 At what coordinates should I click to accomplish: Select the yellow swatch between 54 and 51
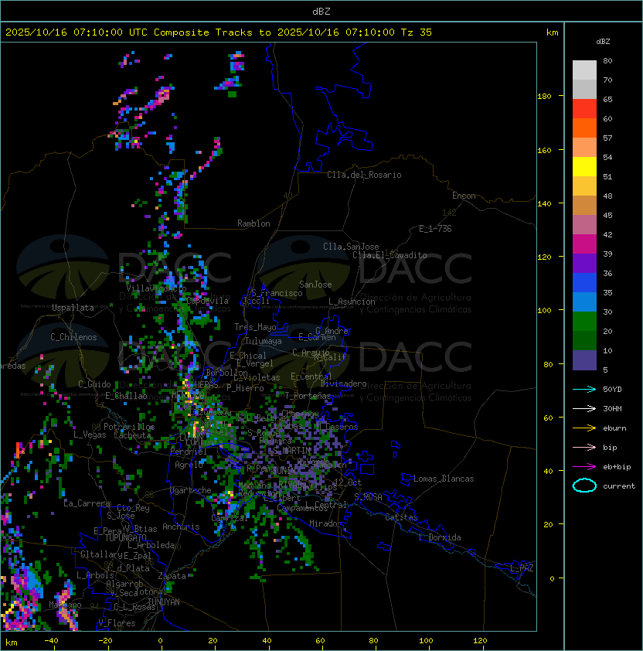tap(584, 167)
